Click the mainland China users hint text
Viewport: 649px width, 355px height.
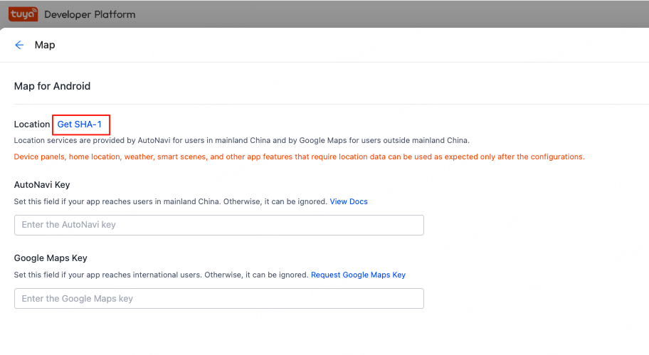[171, 201]
